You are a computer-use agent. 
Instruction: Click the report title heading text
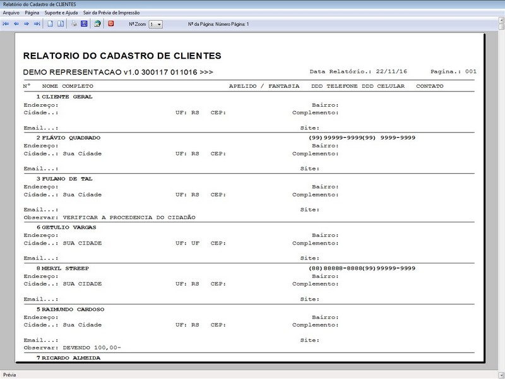(x=122, y=56)
